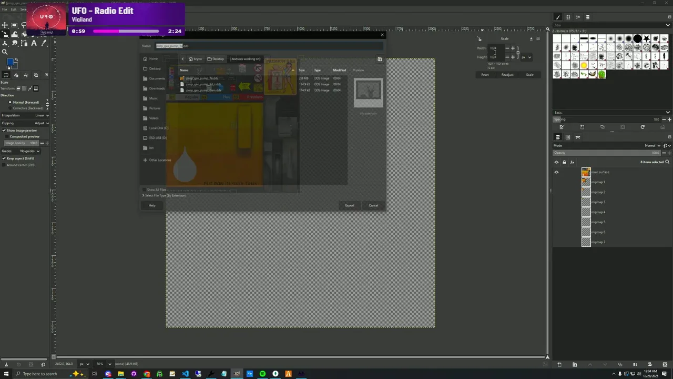Toggle Keep aspect (Shift) checkbox
This screenshot has width=673, height=379.
tap(18, 158)
